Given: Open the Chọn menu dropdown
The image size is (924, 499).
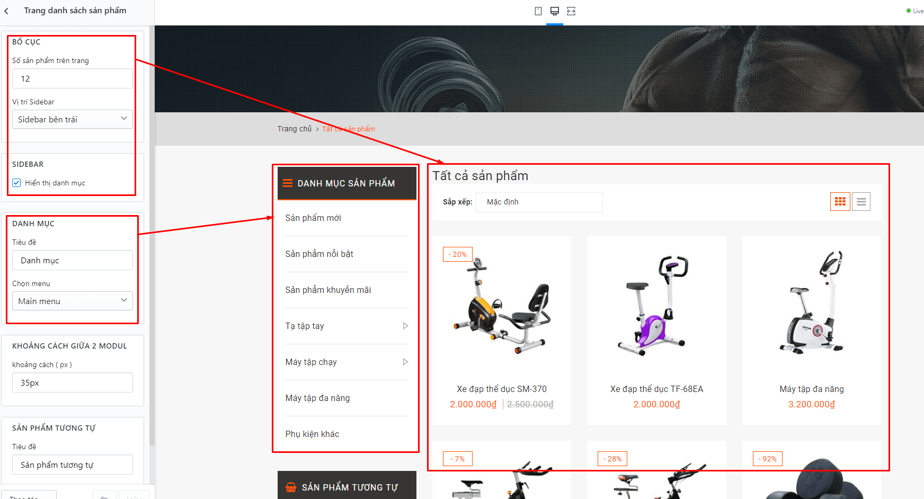Looking at the screenshot, I should tap(73, 301).
